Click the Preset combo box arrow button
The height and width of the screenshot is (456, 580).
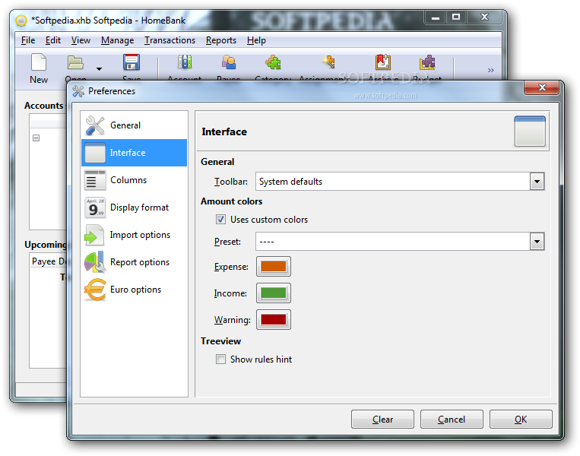[537, 242]
